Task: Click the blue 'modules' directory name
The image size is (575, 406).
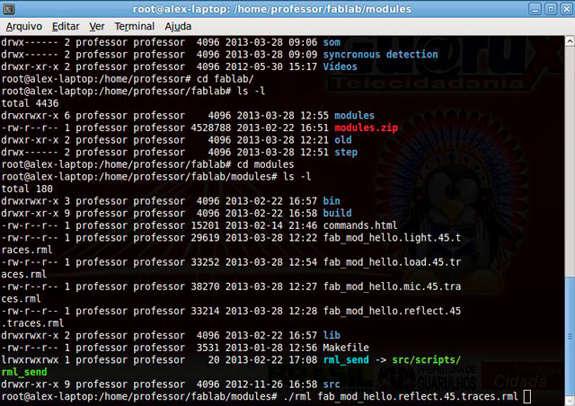Action: coord(354,116)
